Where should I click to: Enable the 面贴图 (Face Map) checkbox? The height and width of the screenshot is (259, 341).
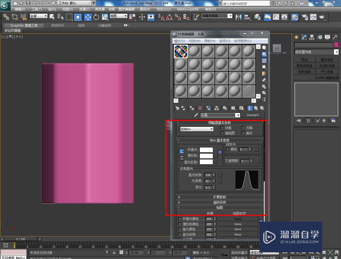click(222, 133)
